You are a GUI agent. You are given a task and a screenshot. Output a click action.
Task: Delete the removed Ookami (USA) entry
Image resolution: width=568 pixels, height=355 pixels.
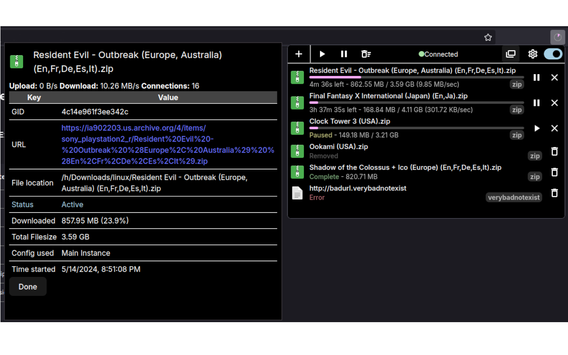point(554,151)
